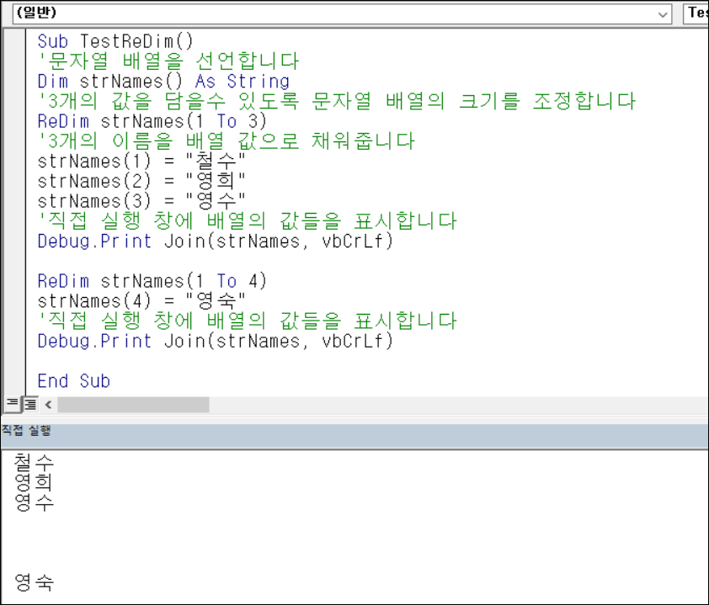Click the horizontal scrollbar left arrow
The width and height of the screenshot is (709, 605).
click(x=48, y=405)
